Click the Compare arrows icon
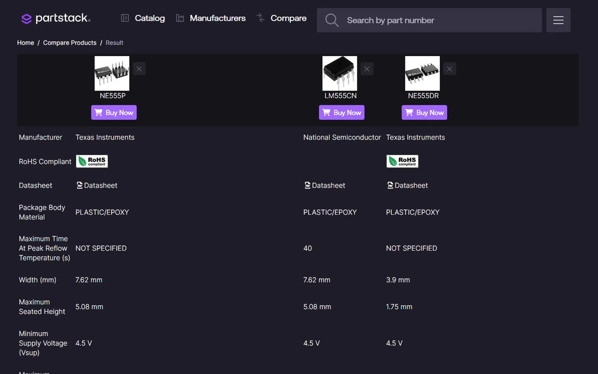Image resolution: width=598 pixels, height=374 pixels. [x=261, y=18]
